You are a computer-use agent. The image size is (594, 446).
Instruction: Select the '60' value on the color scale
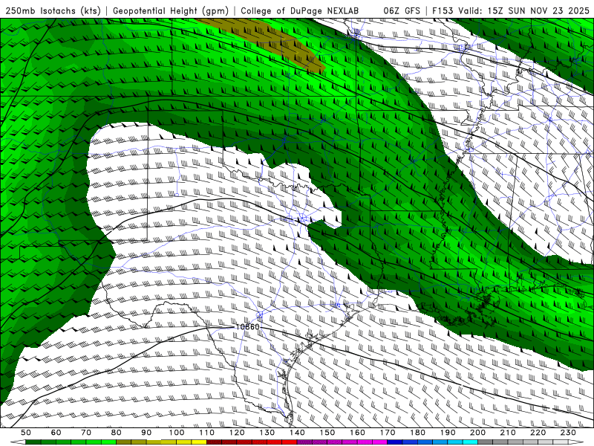[56, 433]
